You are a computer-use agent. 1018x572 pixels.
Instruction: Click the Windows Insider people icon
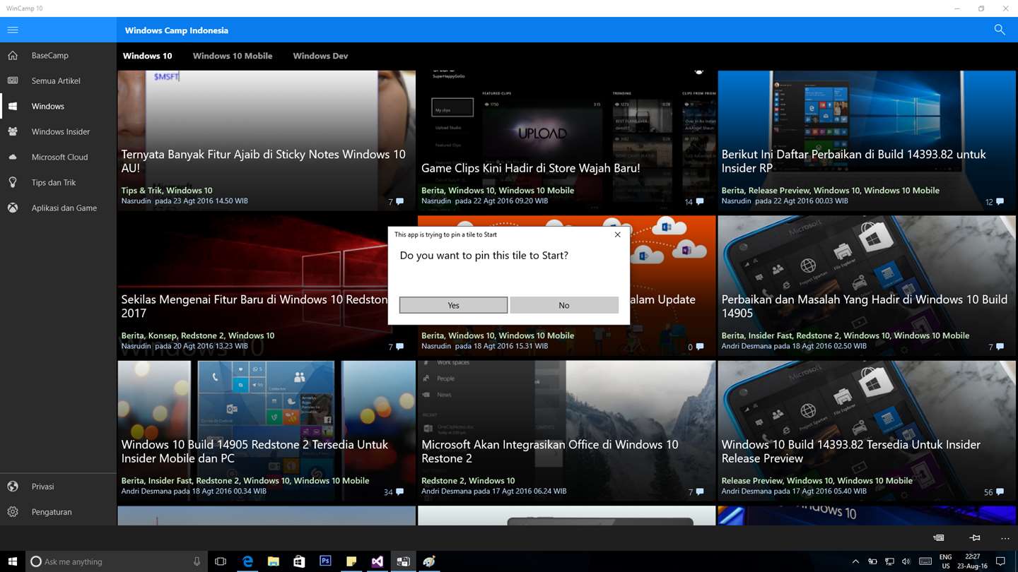13,131
